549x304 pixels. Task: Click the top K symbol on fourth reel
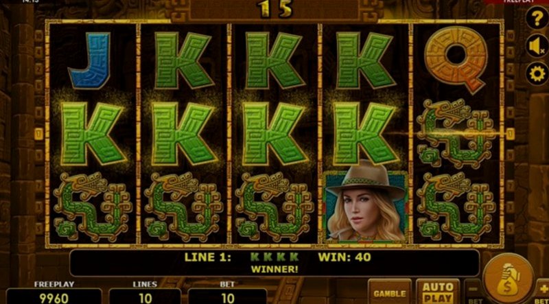click(364, 60)
